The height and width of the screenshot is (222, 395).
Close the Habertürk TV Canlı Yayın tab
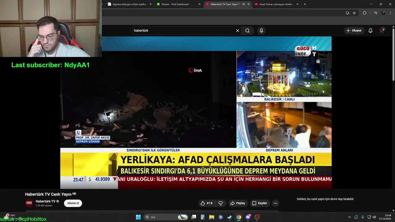coord(248,4)
